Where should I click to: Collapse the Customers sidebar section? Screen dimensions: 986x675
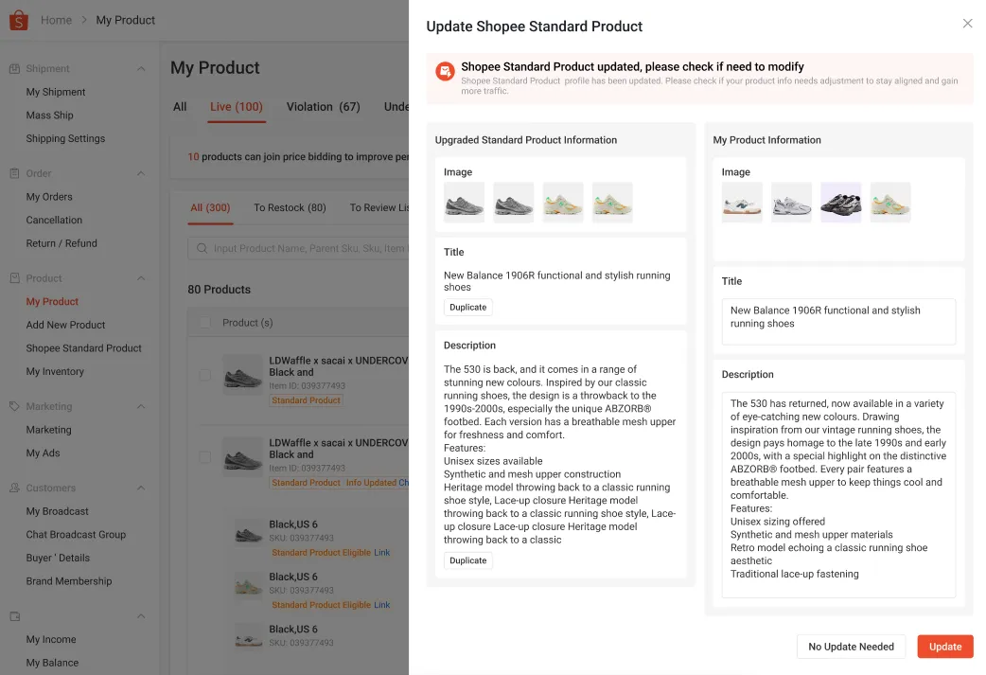141,488
